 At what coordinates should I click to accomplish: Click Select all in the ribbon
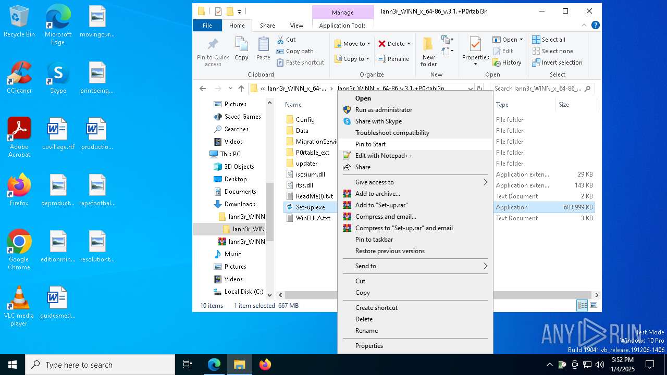click(549, 40)
